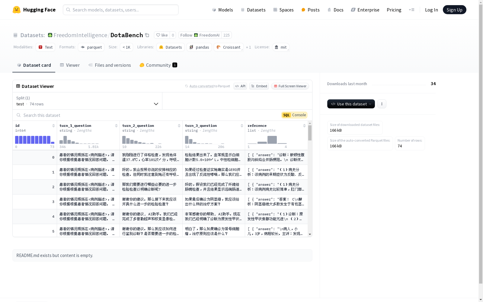
Task: Open Files and versions tab
Action: [110, 65]
